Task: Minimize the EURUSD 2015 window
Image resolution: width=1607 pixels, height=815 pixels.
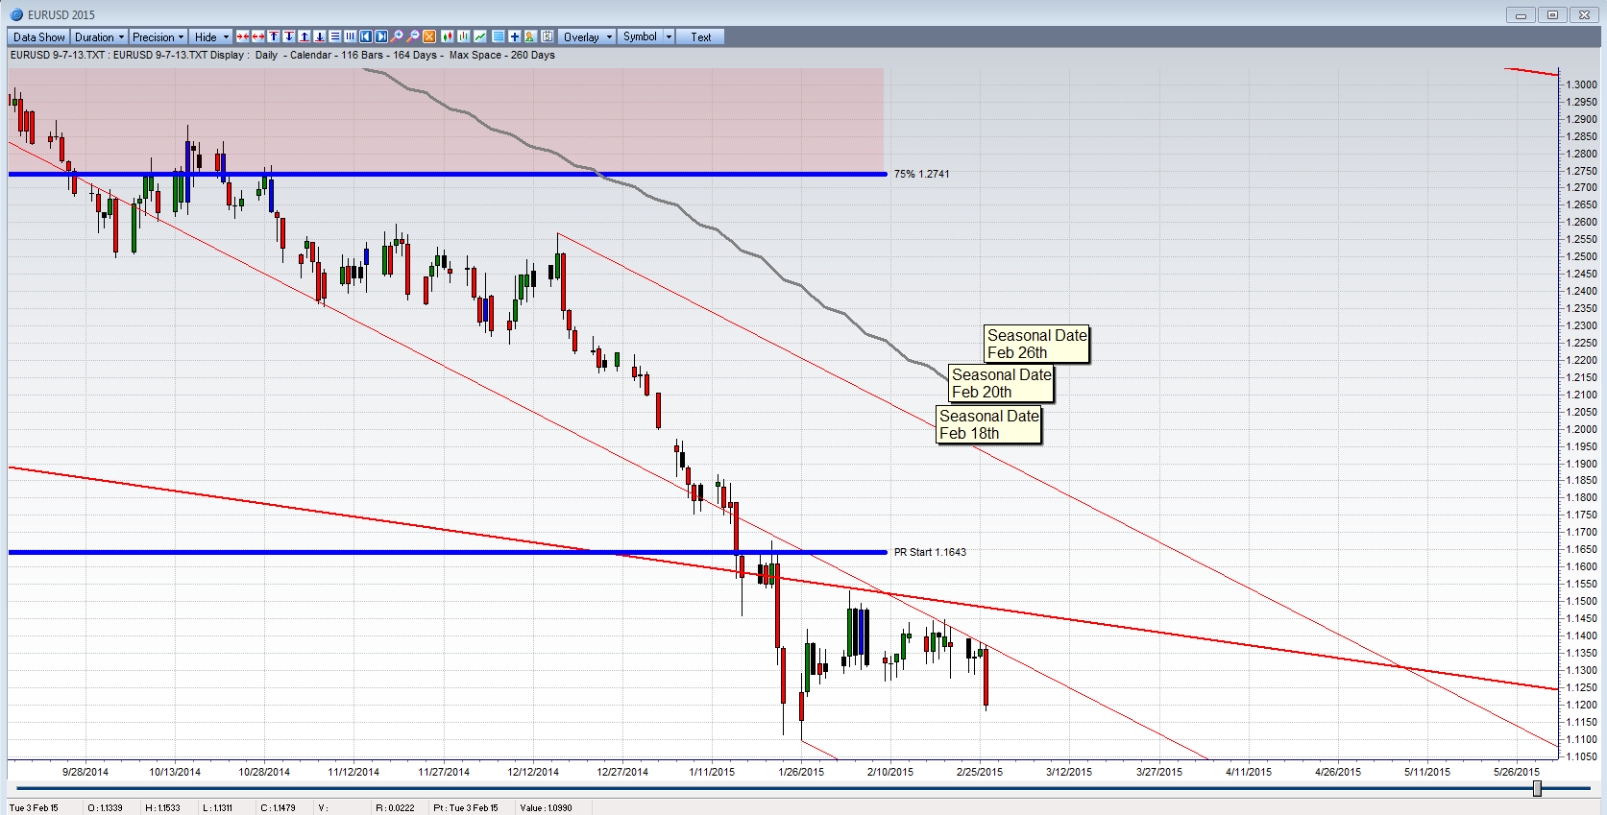Action: [x=1521, y=14]
